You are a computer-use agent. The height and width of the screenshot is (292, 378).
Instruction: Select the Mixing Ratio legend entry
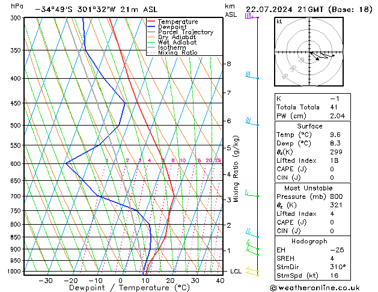[178, 53]
